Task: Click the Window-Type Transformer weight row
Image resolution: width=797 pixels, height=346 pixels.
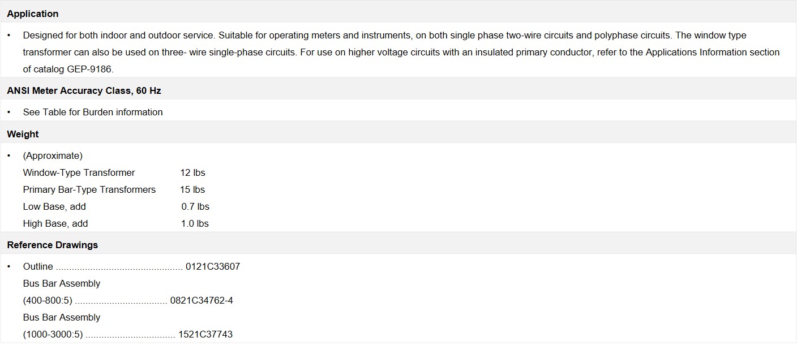Action: 79,172
